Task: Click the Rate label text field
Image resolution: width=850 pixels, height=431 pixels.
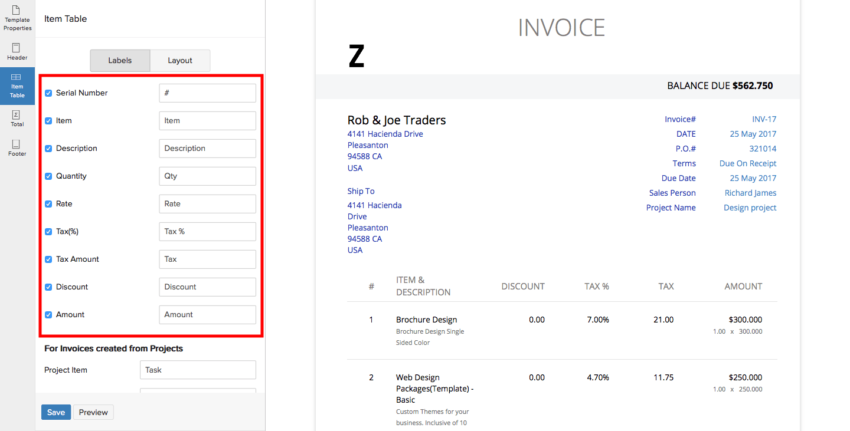Action: coord(207,204)
